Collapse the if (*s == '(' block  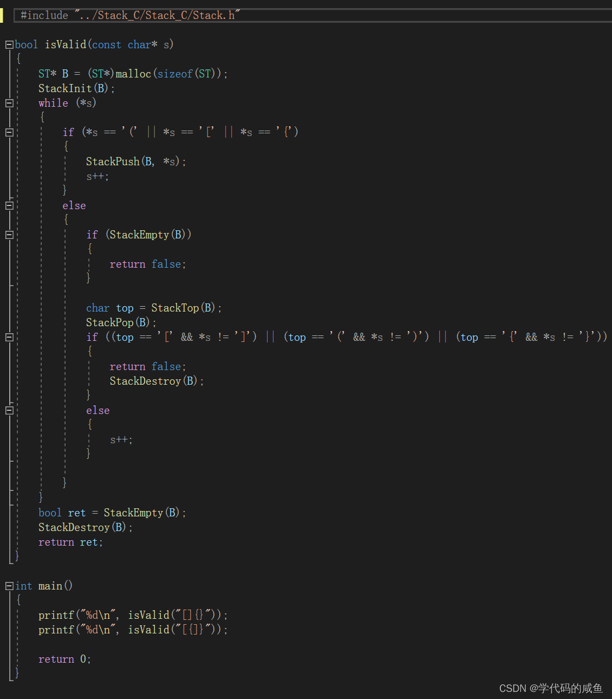tap(9, 132)
